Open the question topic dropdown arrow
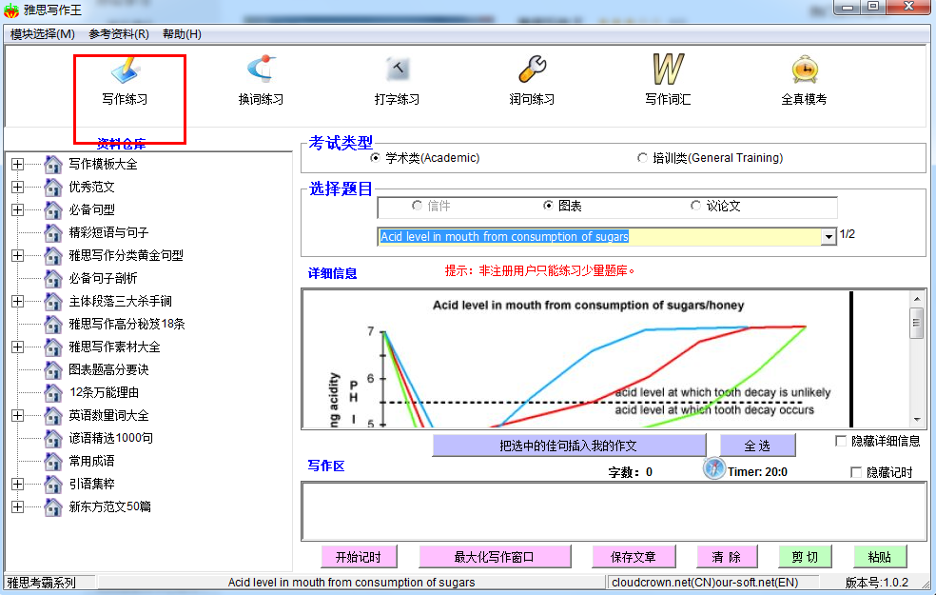The height and width of the screenshot is (595, 936). click(x=829, y=236)
